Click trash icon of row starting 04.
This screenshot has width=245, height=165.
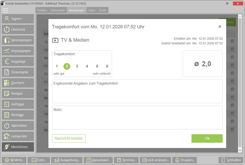(x=232, y=58)
